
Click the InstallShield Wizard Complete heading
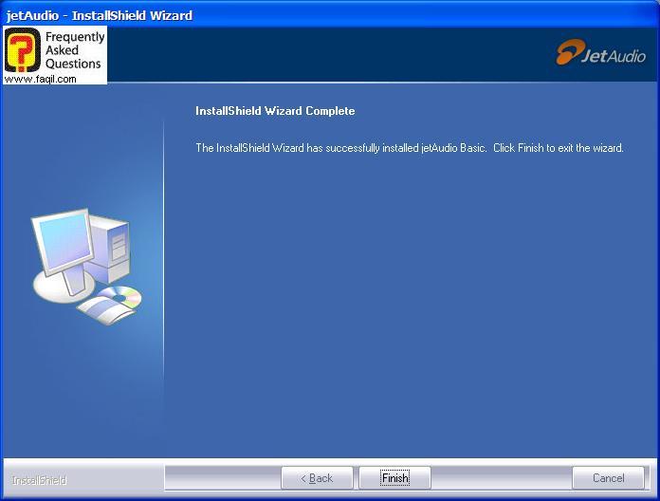[x=275, y=111]
